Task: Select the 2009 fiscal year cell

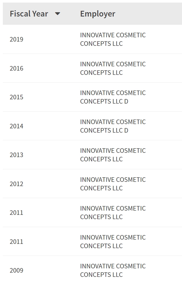Action: (16, 270)
